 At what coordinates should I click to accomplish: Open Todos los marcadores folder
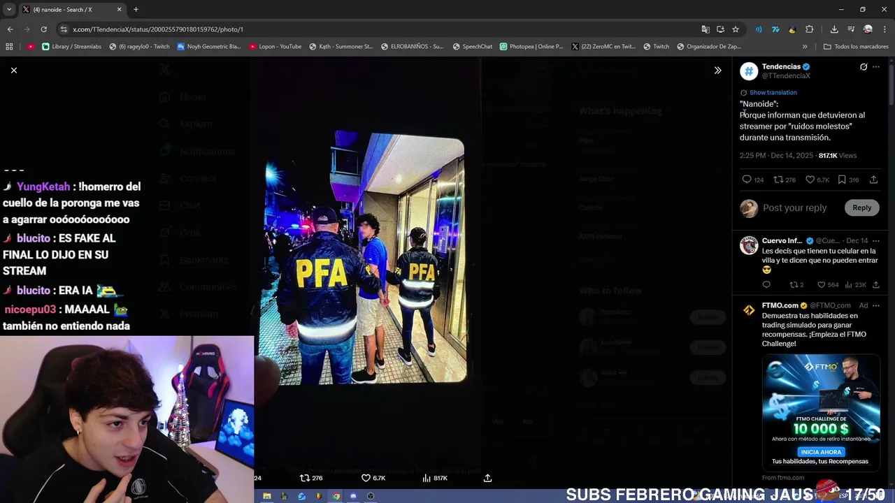[x=856, y=47]
